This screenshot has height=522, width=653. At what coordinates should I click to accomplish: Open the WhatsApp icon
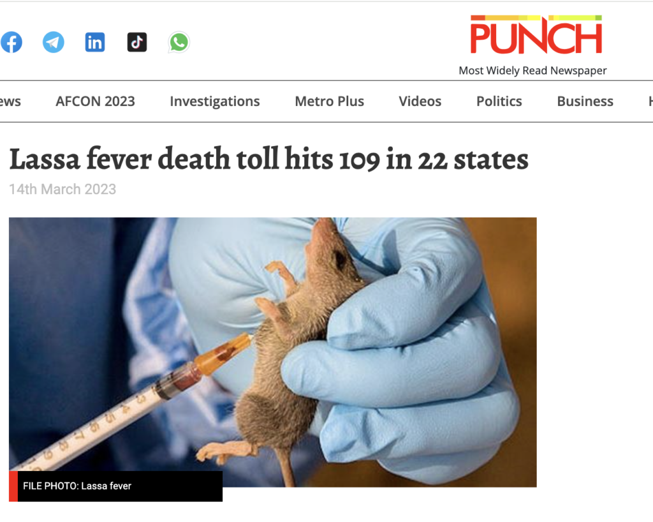click(x=179, y=43)
